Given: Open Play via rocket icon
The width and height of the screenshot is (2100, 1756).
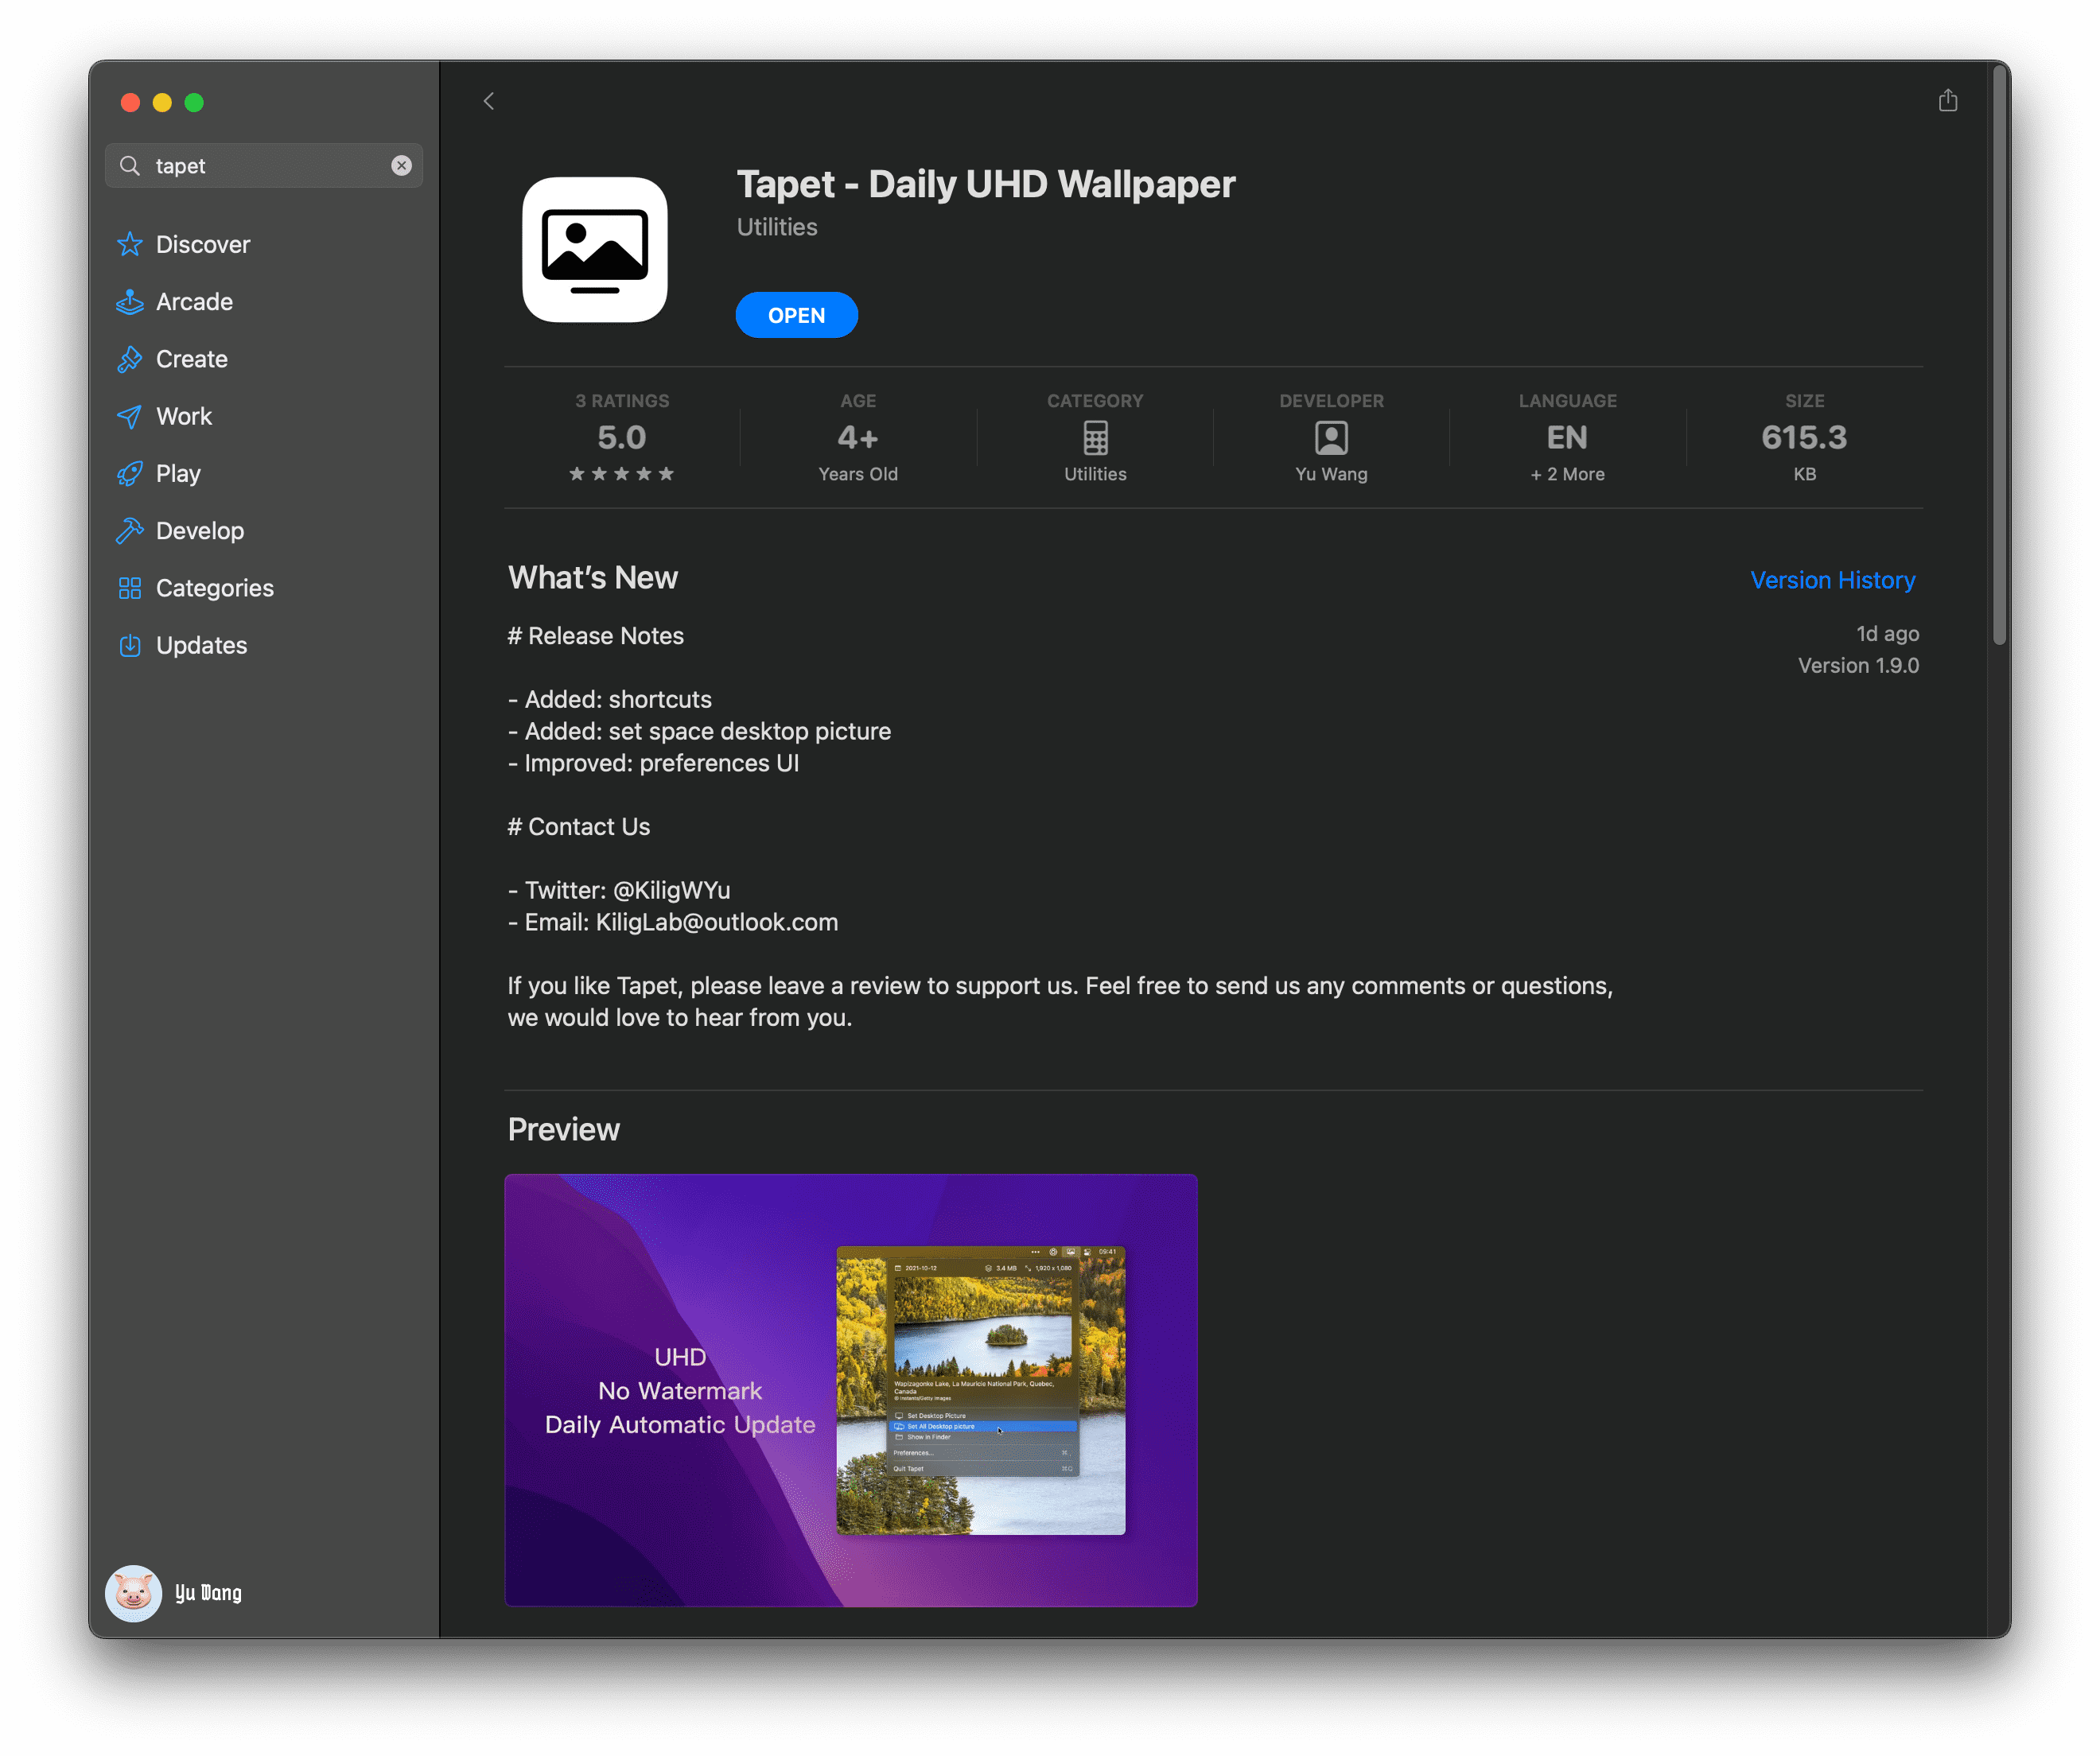Looking at the screenshot, I should pos(129,474).
